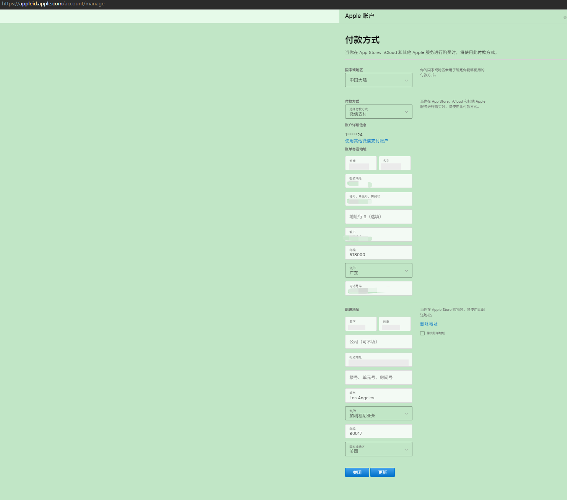Click the 配送地址 section label
This screenshot has width=567, height=500.
point(352,310)
